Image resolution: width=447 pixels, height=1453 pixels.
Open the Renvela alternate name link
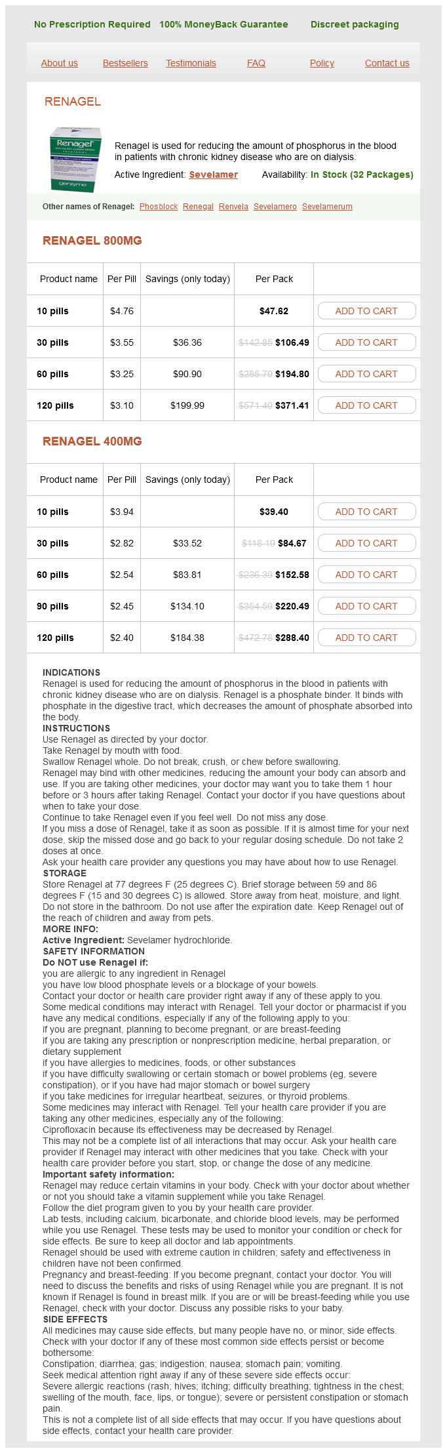click(x=233, y=207)
